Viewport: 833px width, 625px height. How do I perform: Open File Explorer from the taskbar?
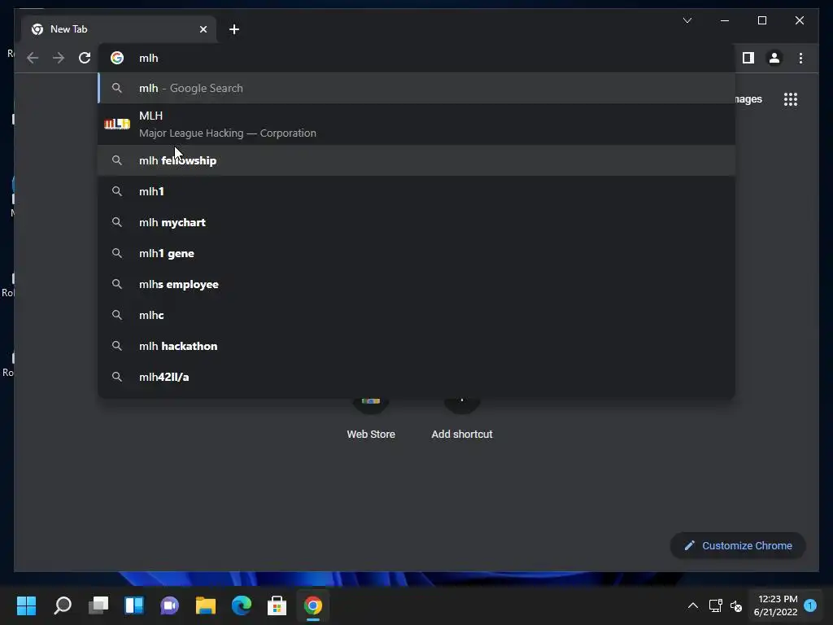tap(206, 605)
